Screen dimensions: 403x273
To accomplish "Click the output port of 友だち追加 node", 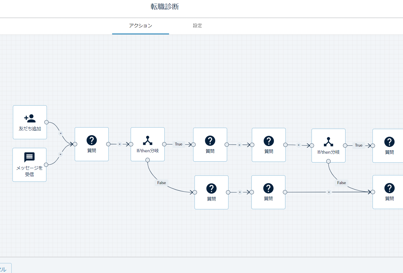I will coord(46,122).
